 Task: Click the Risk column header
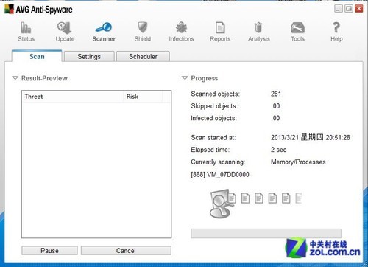(x=143, y=97)
